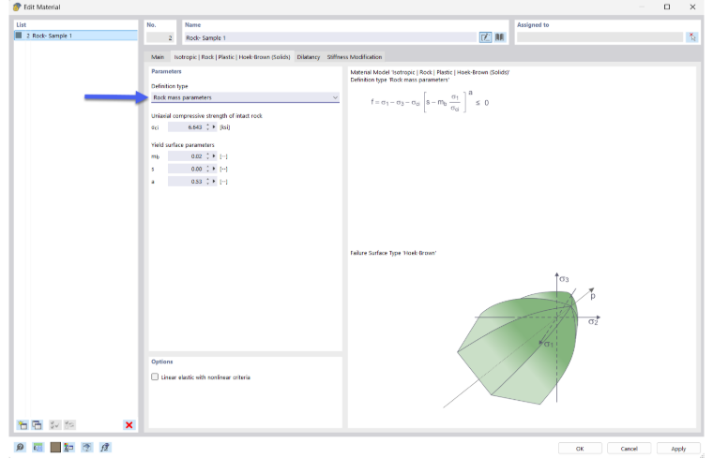Select Rock- Sample 1 in the list
The height and width of the screenshot is (458, 713).
[x=76, y=36]
